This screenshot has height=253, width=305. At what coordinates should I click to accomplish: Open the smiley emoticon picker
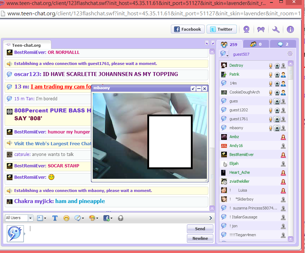pyautogui.click(x=66, y=218)
